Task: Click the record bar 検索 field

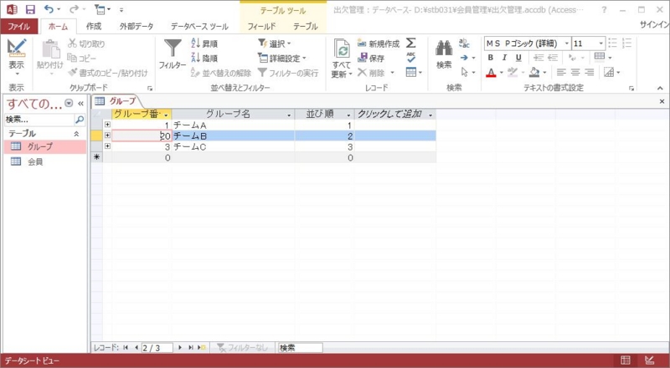Action: point(301,348)
